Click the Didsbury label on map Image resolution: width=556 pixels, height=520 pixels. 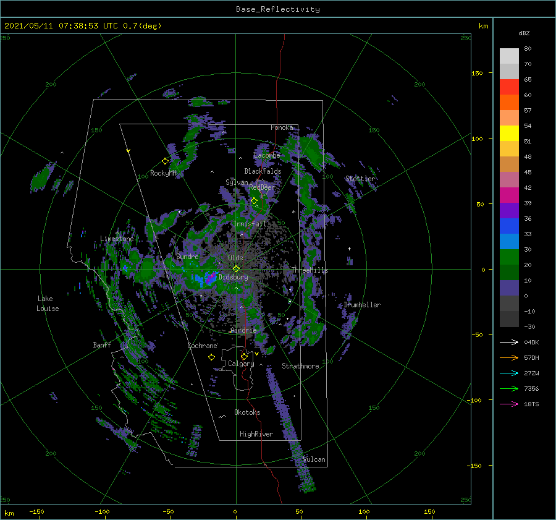pos(233,277)
